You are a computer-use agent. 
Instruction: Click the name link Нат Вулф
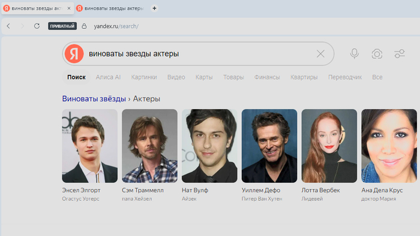tap(195, 190)
